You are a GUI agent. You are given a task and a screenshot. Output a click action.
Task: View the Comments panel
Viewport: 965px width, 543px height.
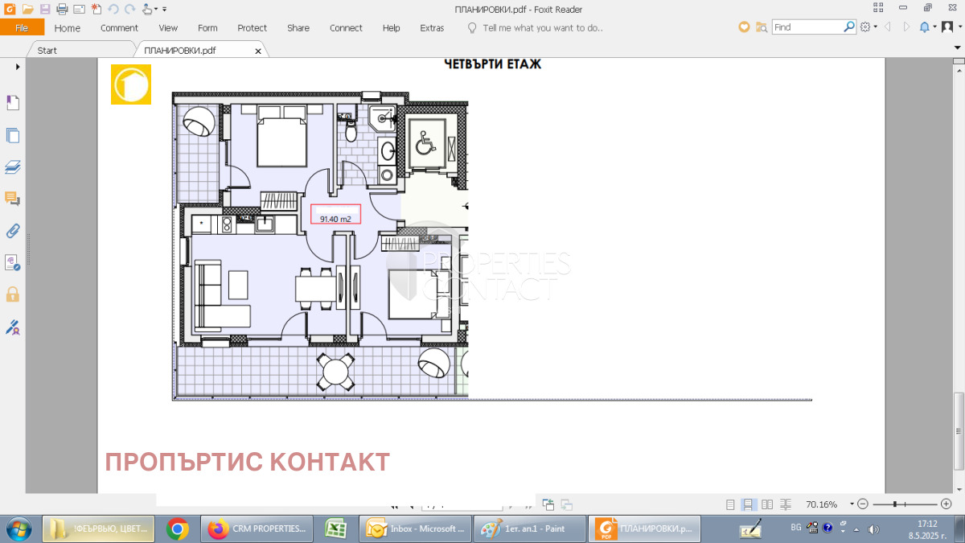(x=13, y=199)
